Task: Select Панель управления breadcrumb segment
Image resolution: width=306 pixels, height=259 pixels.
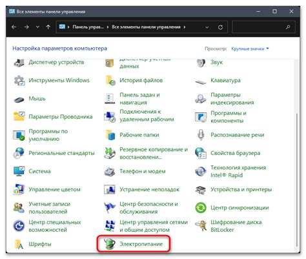Action: click(88, 27)
